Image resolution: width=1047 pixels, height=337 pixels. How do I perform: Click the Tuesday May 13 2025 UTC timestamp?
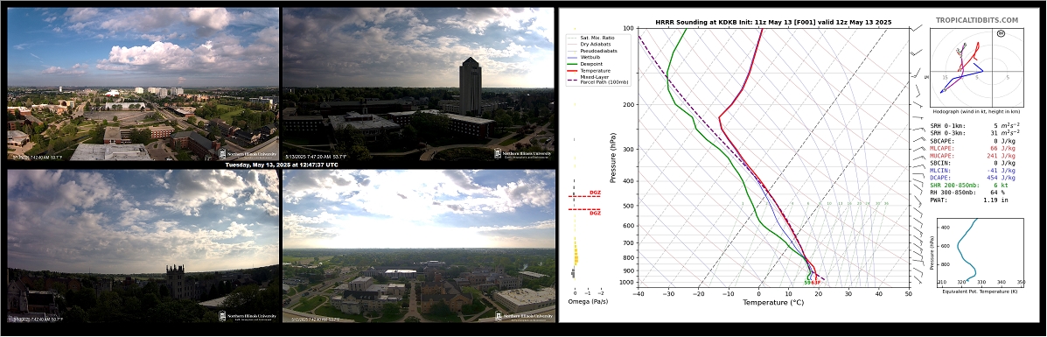281,165
